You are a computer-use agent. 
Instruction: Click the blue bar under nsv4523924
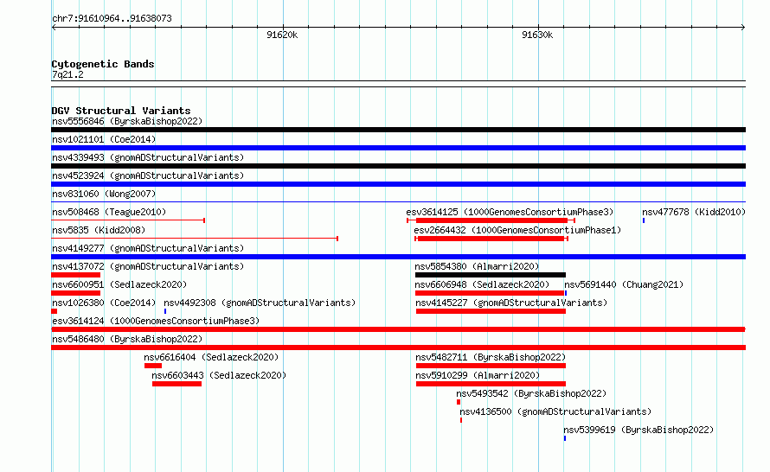(x=398, y=184)
